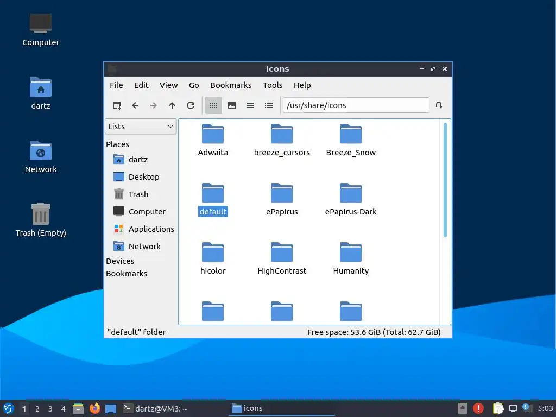Screen dimensions: 556x417
Task: Switch to workspace 4
Action: 64,409
